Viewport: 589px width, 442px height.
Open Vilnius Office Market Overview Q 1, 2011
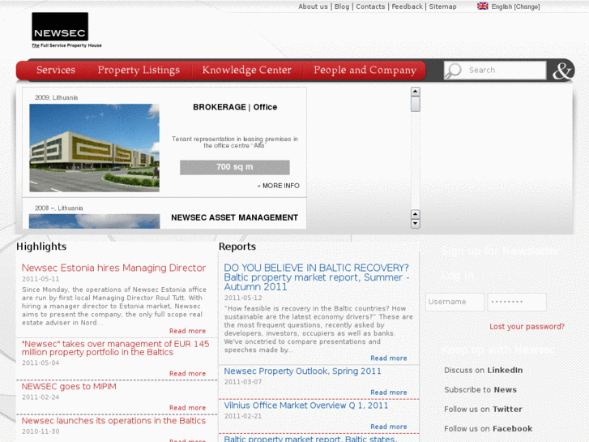(x=306, y=406)
